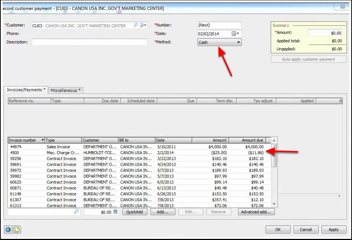Confirm with the OK button

(x=278, y=230)
